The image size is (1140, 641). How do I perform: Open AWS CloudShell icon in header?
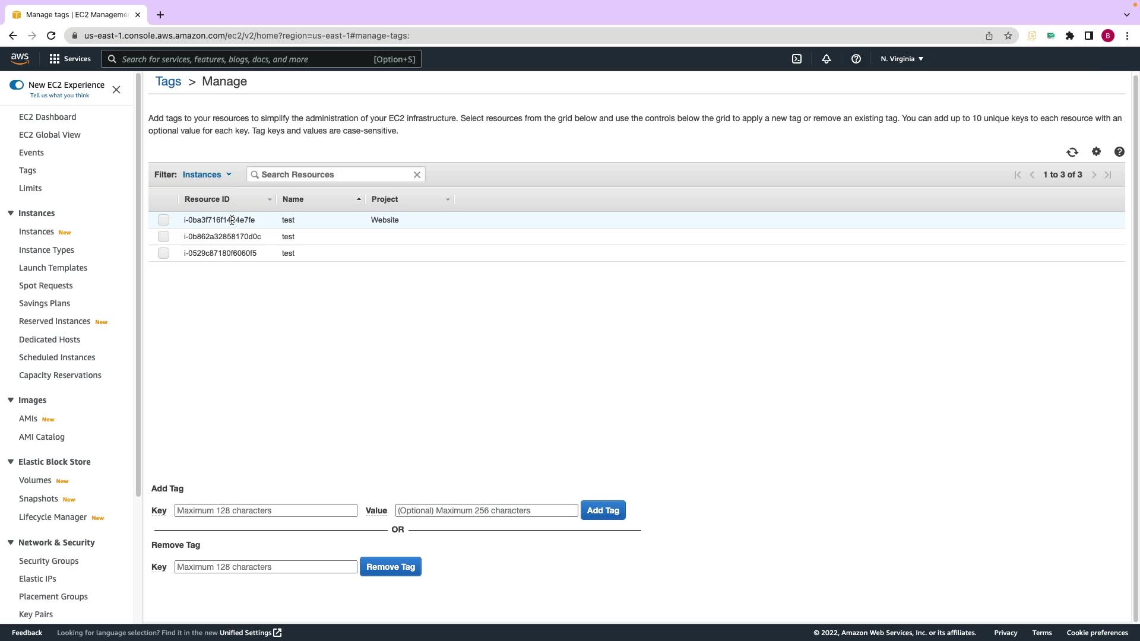pyautogui.click(x=797, y=59)
